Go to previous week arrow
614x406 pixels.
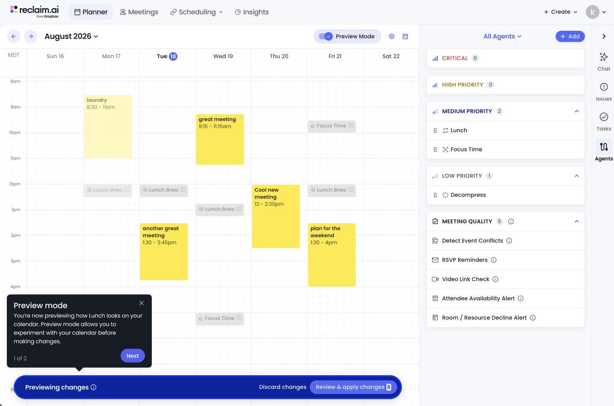click(x=14, y=36)
